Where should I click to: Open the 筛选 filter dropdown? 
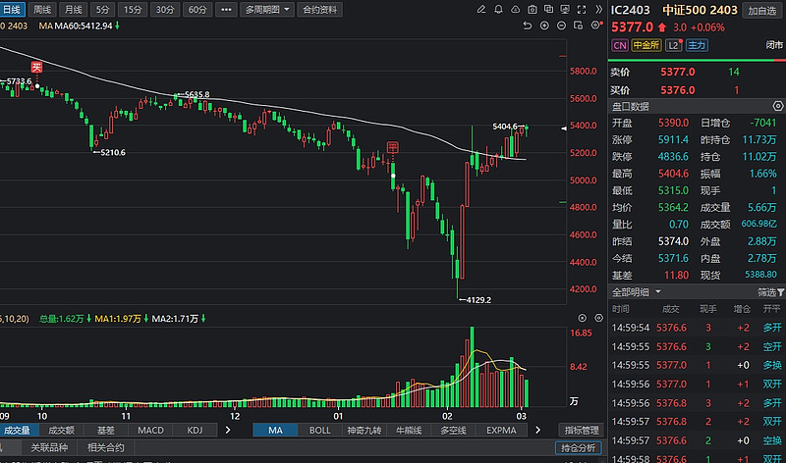(x=771, y=292)
